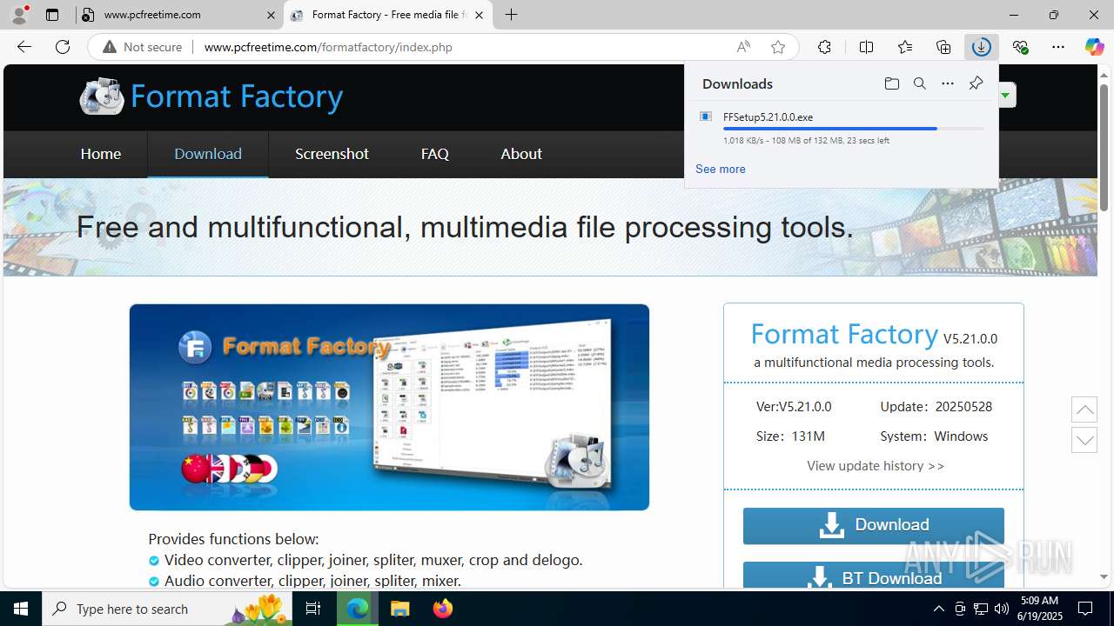Open a new browser tab
The width and height of the screenshot is (1114, 626).
click(512, 15)
